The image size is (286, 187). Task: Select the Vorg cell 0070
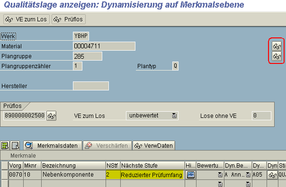(16, 175)
